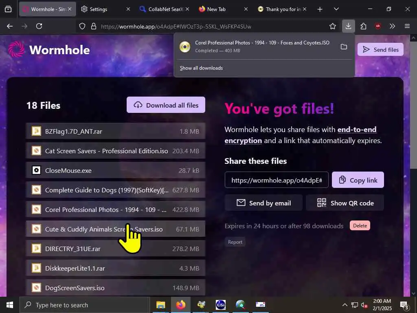Click Show all downloads
The width and height of the screenshot is (417, 313).
pos(201,68)
